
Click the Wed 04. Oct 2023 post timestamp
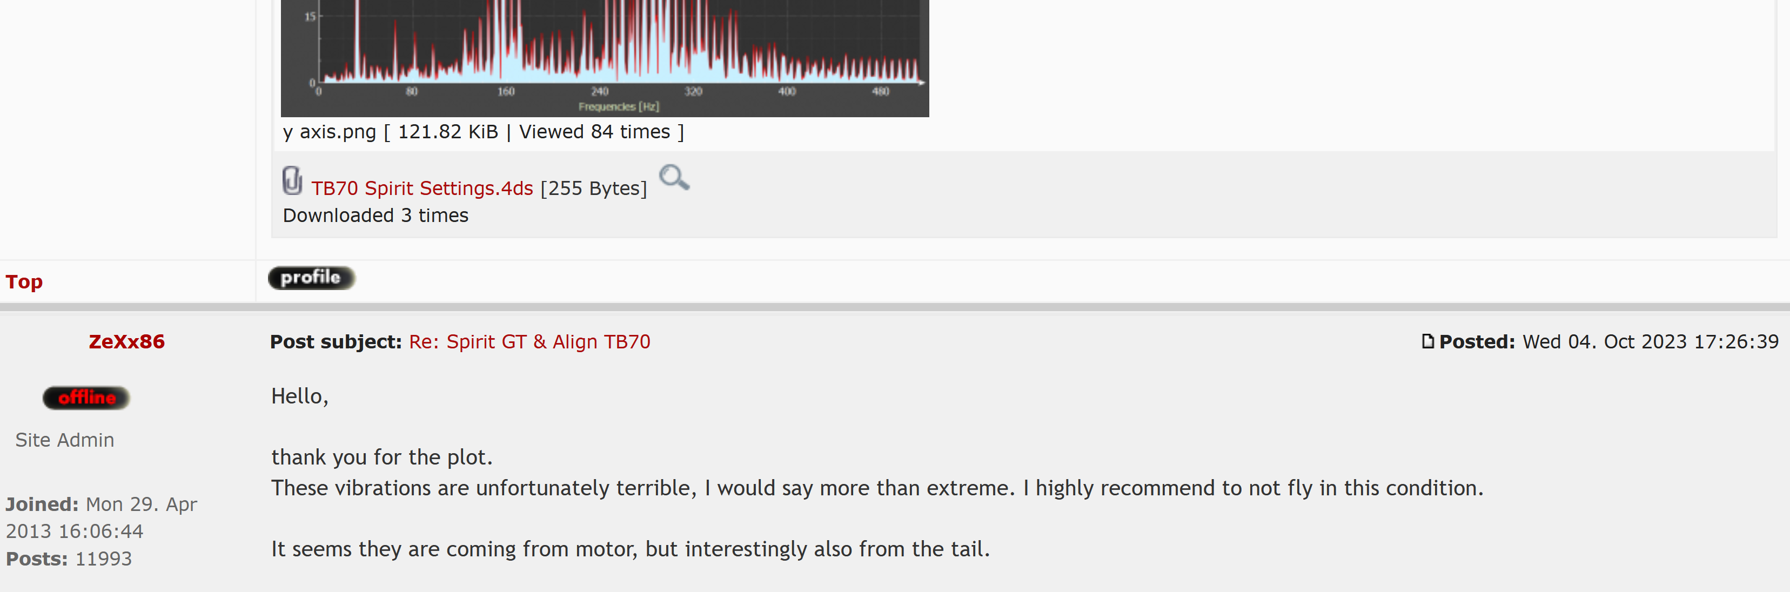(1650, 341)
